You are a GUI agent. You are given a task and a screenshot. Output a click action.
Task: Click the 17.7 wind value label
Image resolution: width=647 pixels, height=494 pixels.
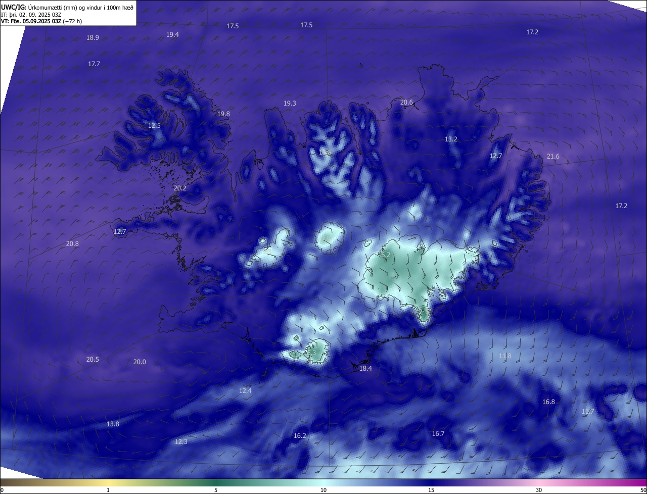click(94, 64)
